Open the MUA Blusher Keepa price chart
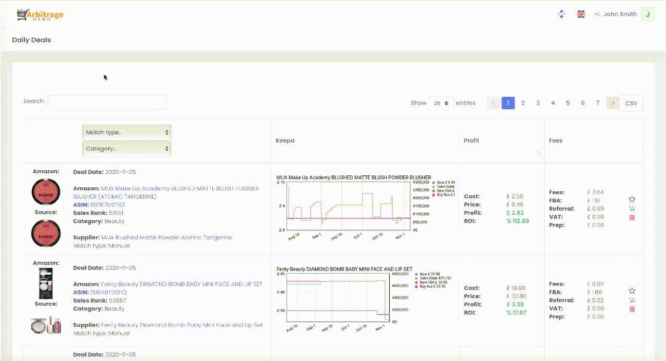666x361 pixels. point(366,208)
